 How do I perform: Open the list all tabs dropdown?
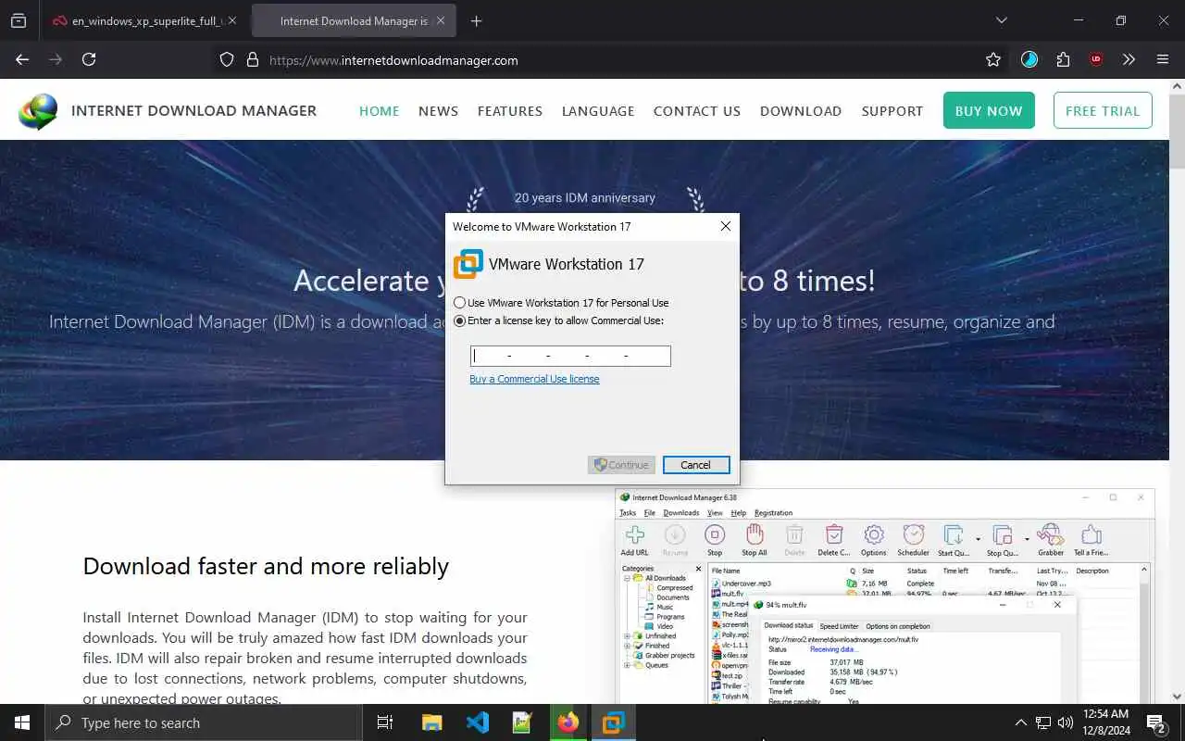(1001, 20)
